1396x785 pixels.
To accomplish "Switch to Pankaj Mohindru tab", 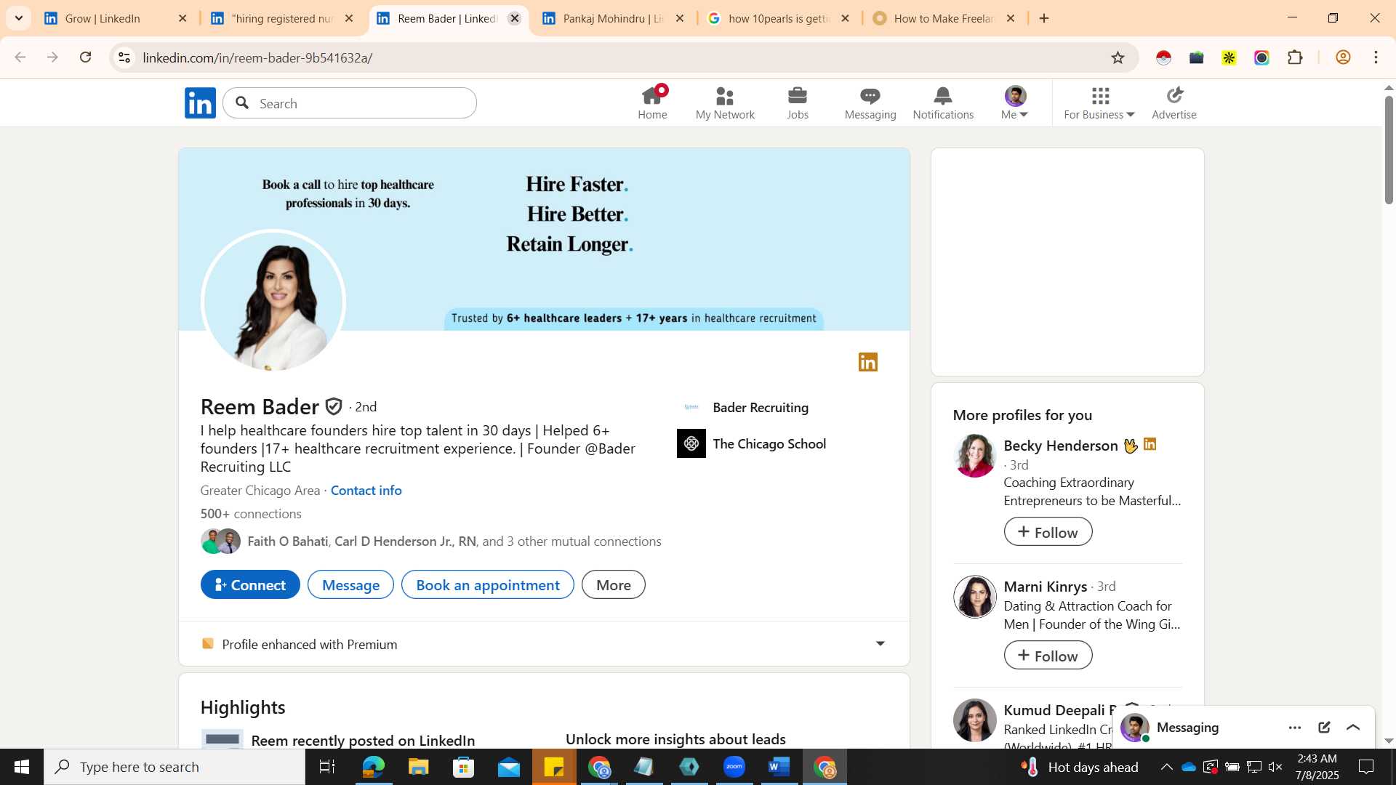I will pos(614,18).
